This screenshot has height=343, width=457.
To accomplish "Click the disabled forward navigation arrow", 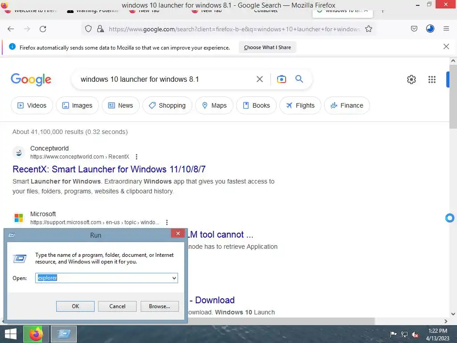I will tap(27, 29).
